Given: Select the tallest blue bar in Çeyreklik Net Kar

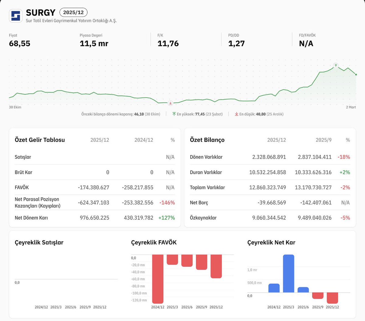Looking at the screenshot, I should click(x=289, y=274).
